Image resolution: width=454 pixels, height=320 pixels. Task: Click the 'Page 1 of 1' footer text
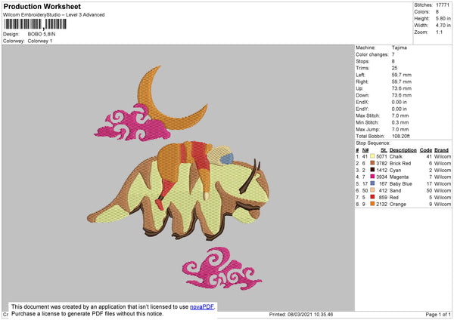[438, 314]
